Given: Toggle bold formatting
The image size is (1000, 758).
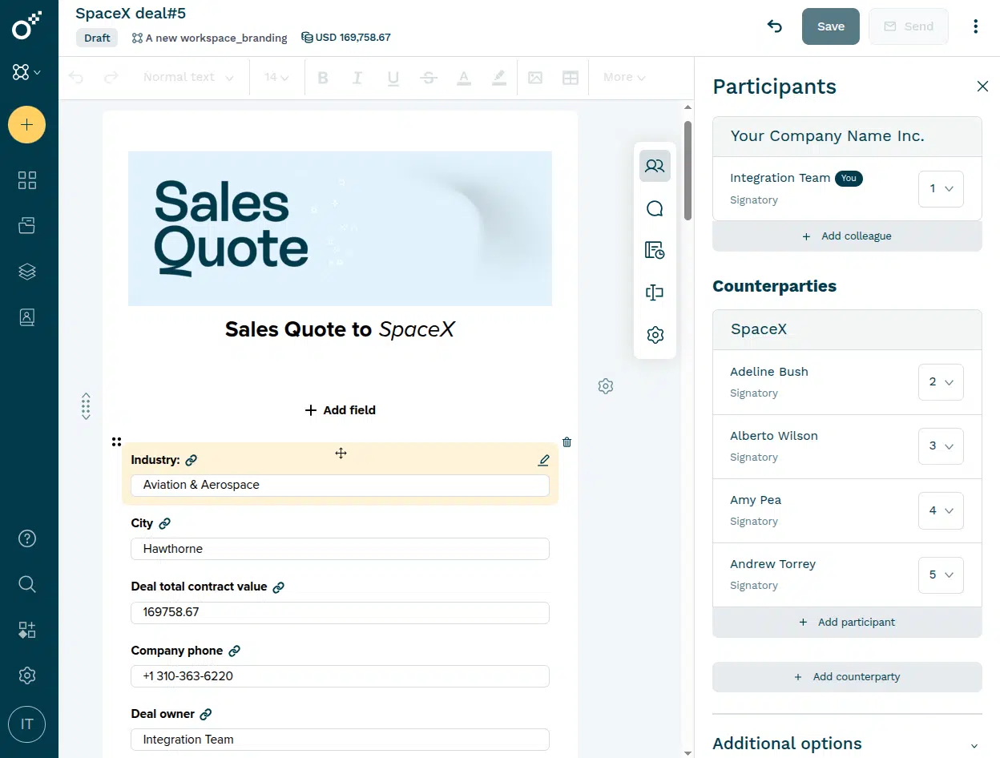Looking at the screenshot, I should 323,77.
